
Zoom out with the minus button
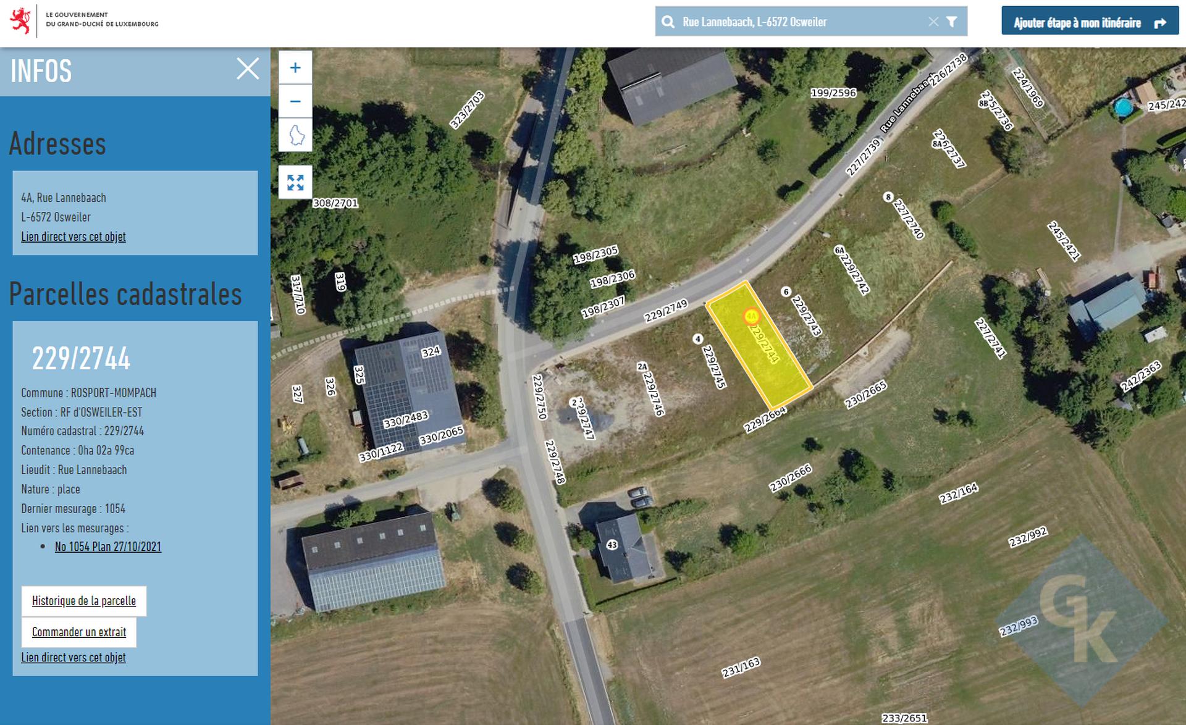pos(295,101)
